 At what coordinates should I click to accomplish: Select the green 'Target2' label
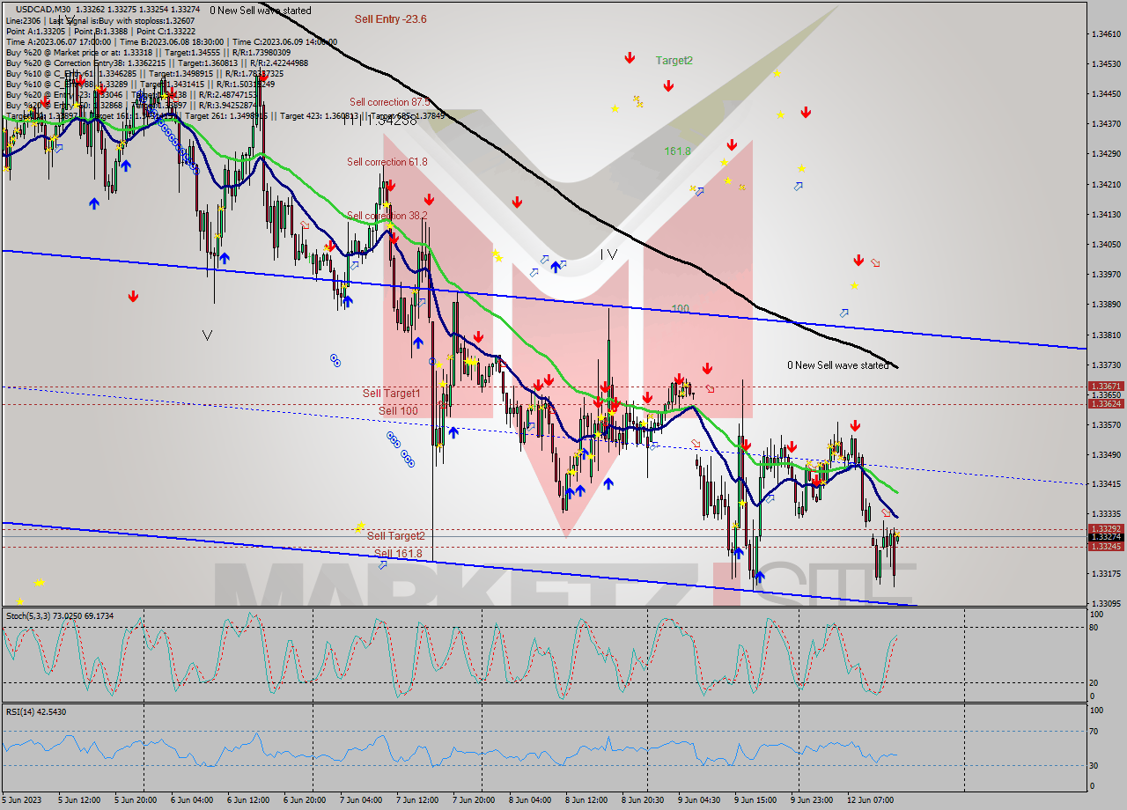tap(674, 61)
